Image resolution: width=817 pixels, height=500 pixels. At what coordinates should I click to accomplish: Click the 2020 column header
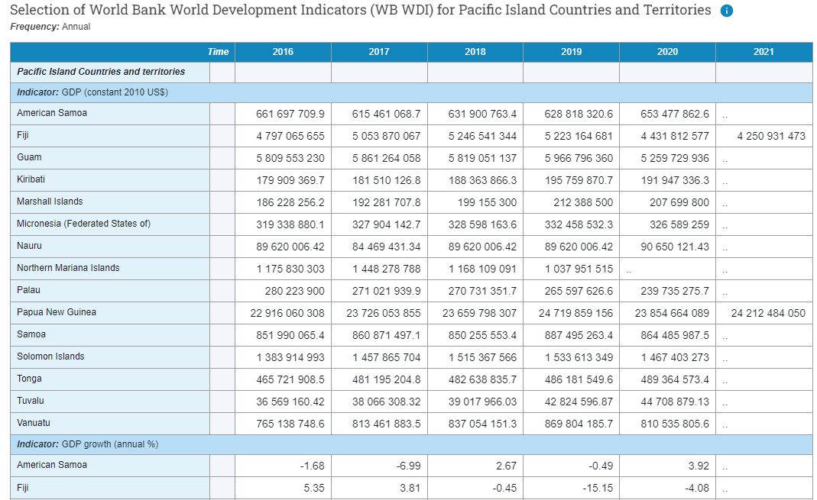(x=667, y=51)
